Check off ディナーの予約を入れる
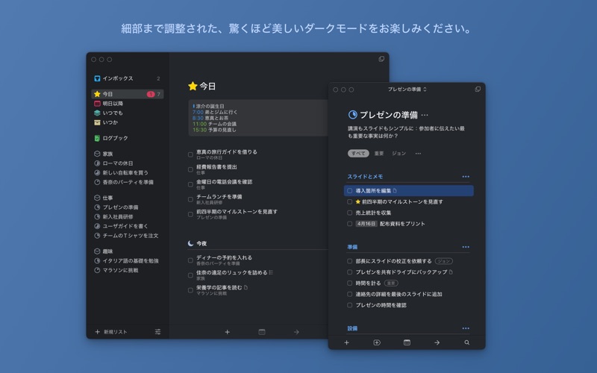This screenshot has height=373, width=597. click(x=190, y=260)
